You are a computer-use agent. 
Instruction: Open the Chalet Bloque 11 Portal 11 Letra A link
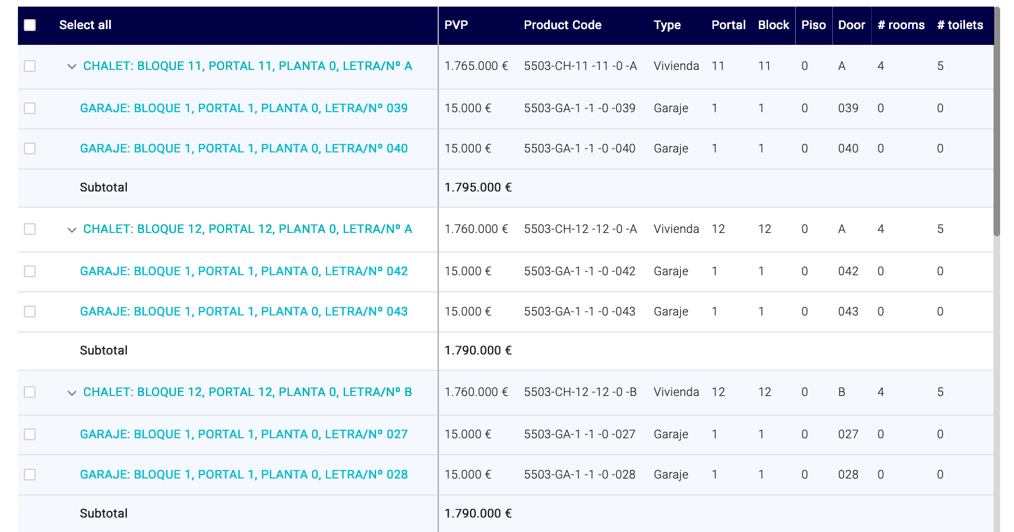coord(247,66)
